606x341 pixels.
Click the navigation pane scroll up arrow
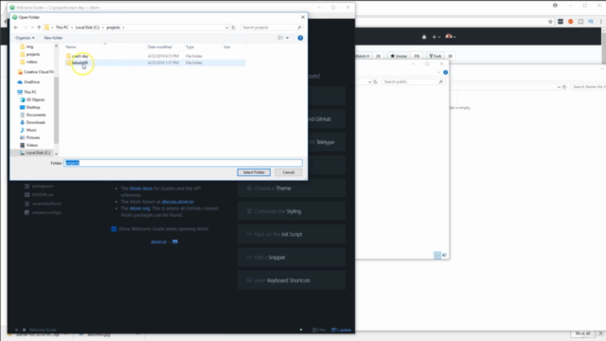pos(57,46)
